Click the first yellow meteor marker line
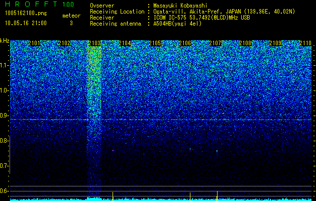Screen dimensions: 316x201 tap(113, 195)
